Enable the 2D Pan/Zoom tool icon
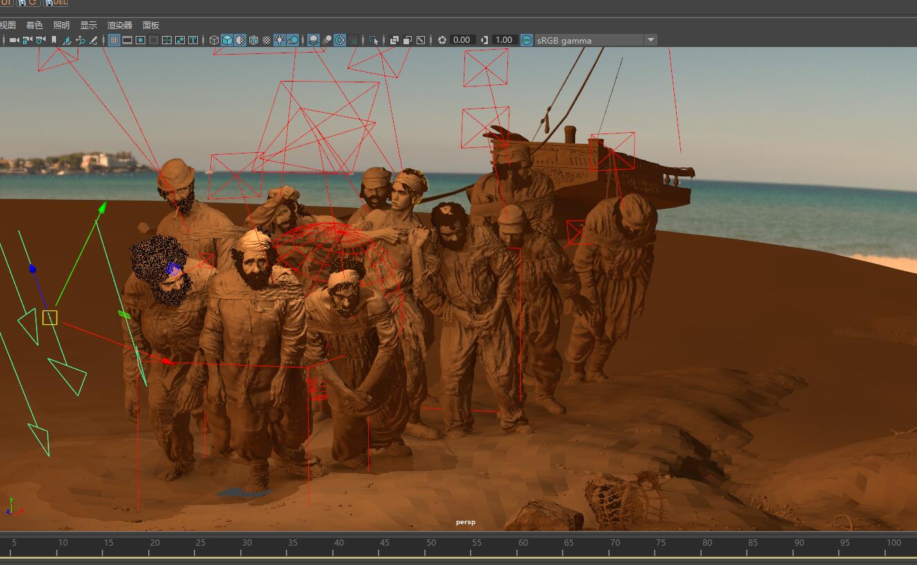Image resolution: width=917 pixels, height=565 pixels. (x=80, y=40)
